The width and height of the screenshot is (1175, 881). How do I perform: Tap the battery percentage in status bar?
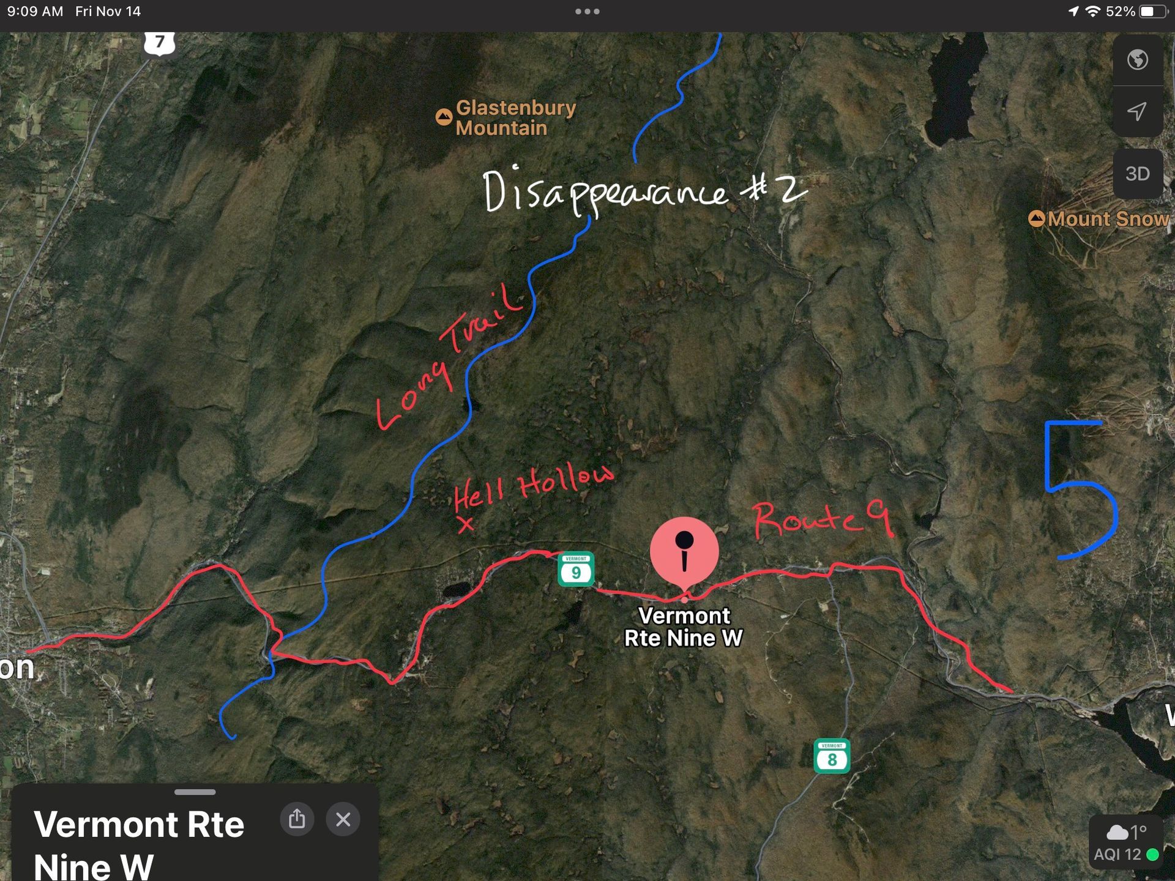coord(1120,12)
